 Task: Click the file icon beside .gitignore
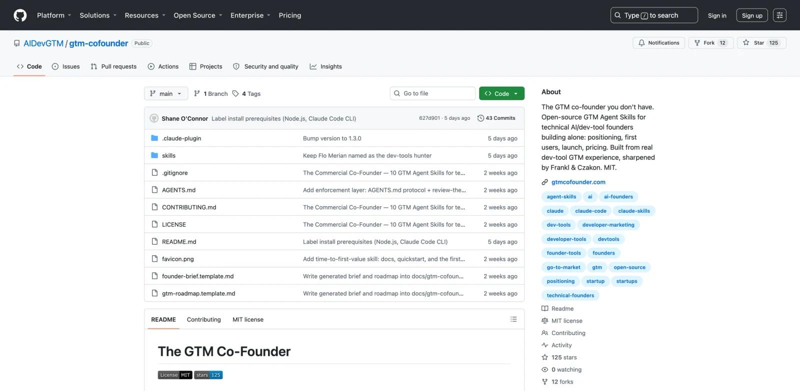pyautogui.click(x=154, y=173)
